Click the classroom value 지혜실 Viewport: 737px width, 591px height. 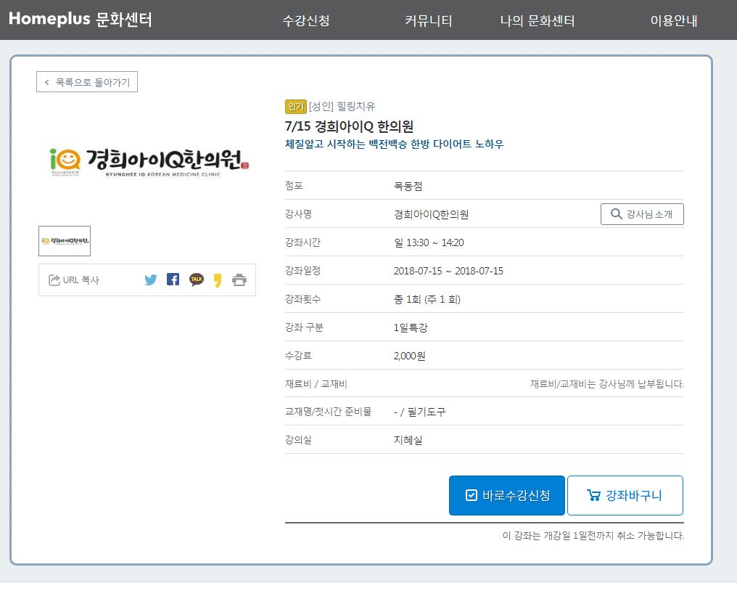click(408, 441)
